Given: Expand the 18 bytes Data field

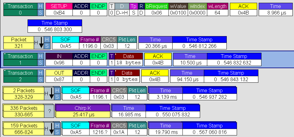Looking at the screenshot, I should tap(116, 54).
